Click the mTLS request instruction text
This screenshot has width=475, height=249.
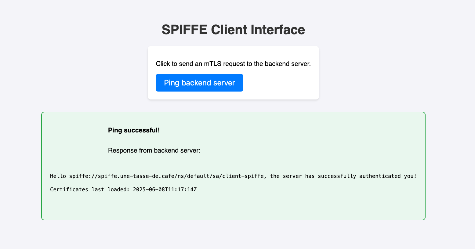click(x=233, y=64)
